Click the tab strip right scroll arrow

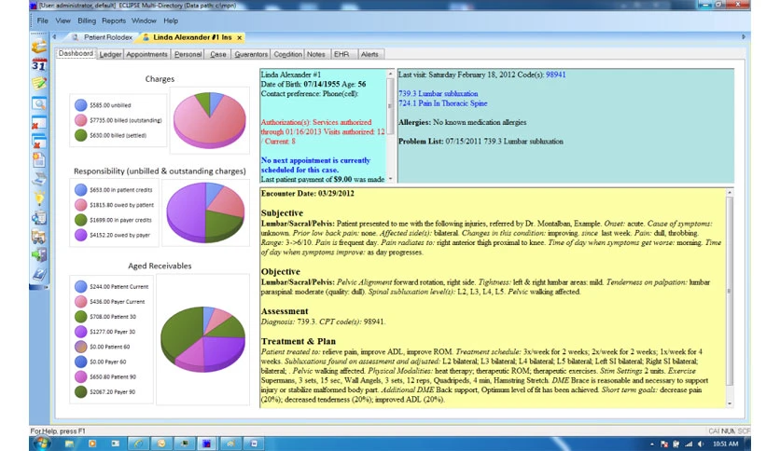point(744,36)
